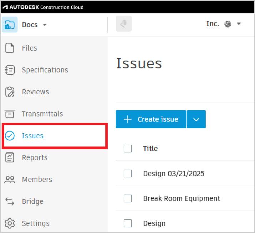This screenshot has height=233, width=255.
Task: Click the Files icon in sidebar
Action: tap(10, 48)
